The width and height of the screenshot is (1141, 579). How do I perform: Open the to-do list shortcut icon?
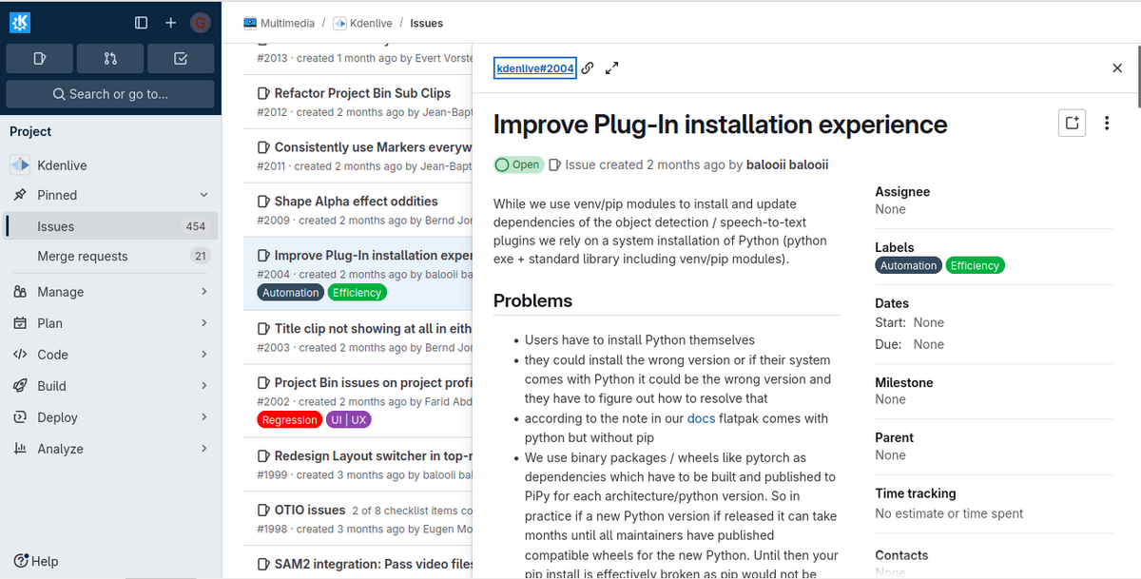click(181, 59)
